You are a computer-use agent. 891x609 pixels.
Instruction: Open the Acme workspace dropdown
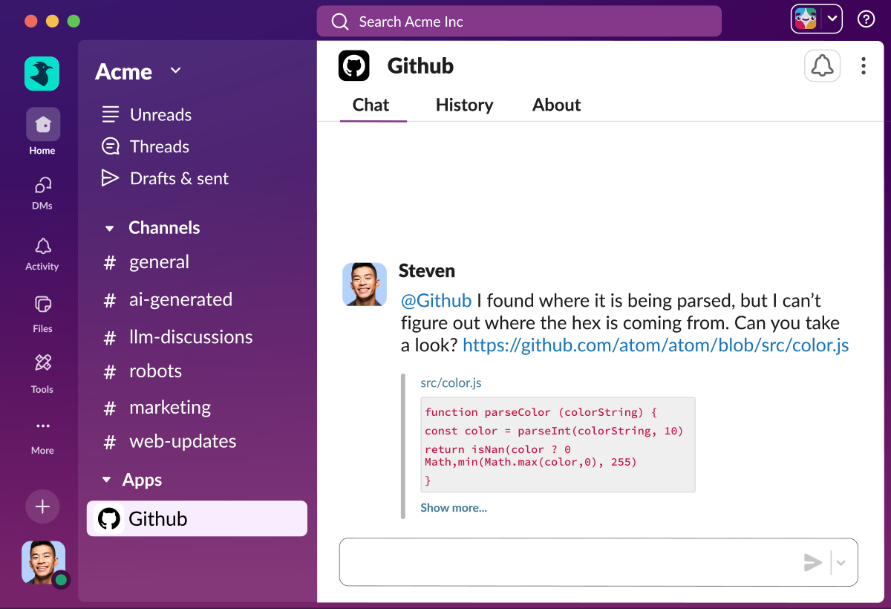coord(175,71)
